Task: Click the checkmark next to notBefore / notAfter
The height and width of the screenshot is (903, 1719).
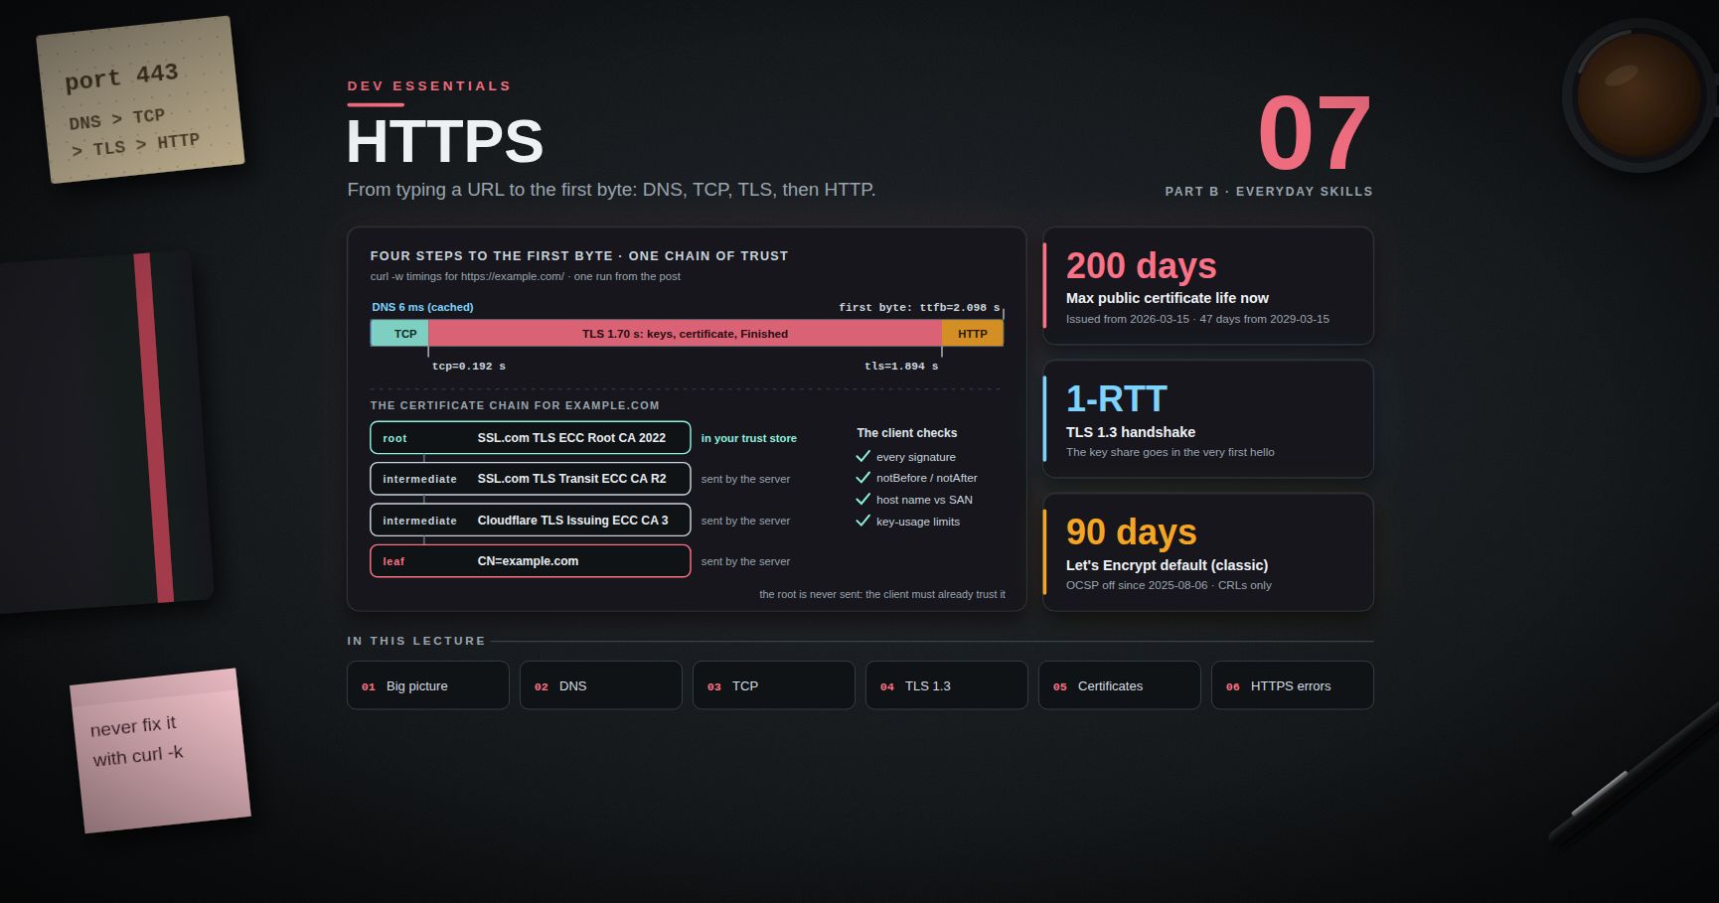Action: 862,478
